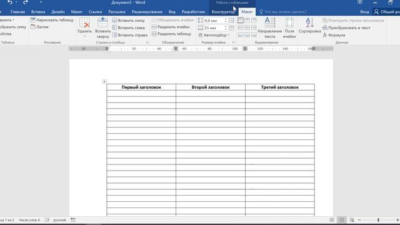Click the table move handle icon
Image resolution: width=400 pixels, height=225 pixels.
tap(104, 81)
